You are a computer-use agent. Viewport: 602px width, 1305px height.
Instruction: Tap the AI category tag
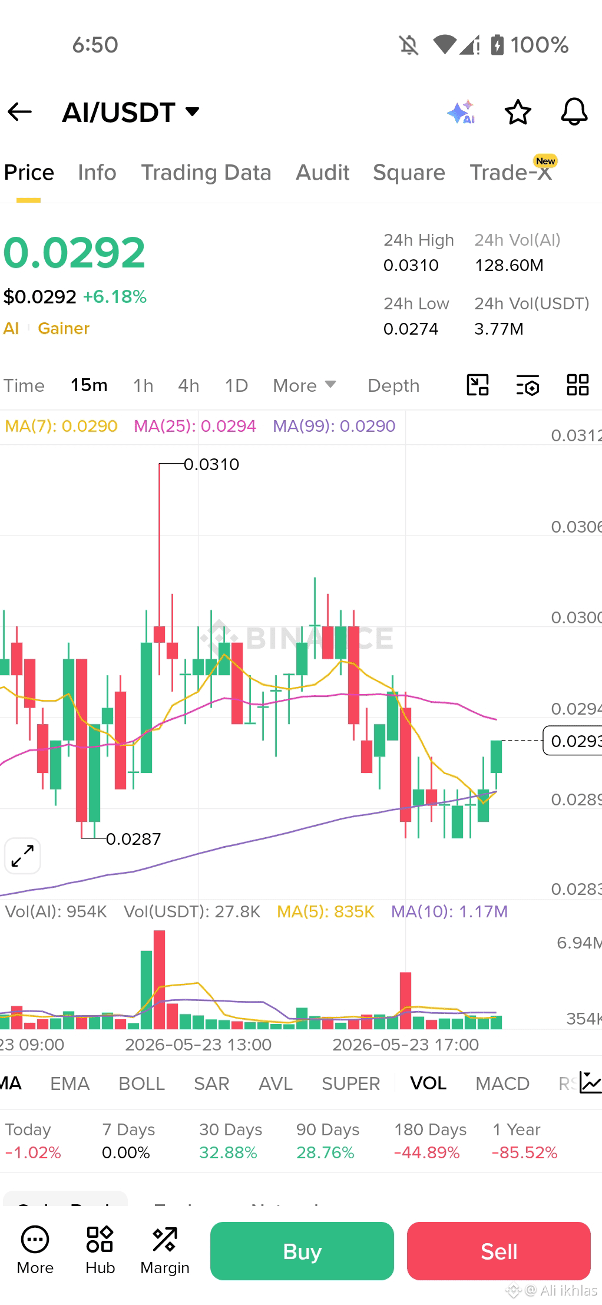(11, 328)
